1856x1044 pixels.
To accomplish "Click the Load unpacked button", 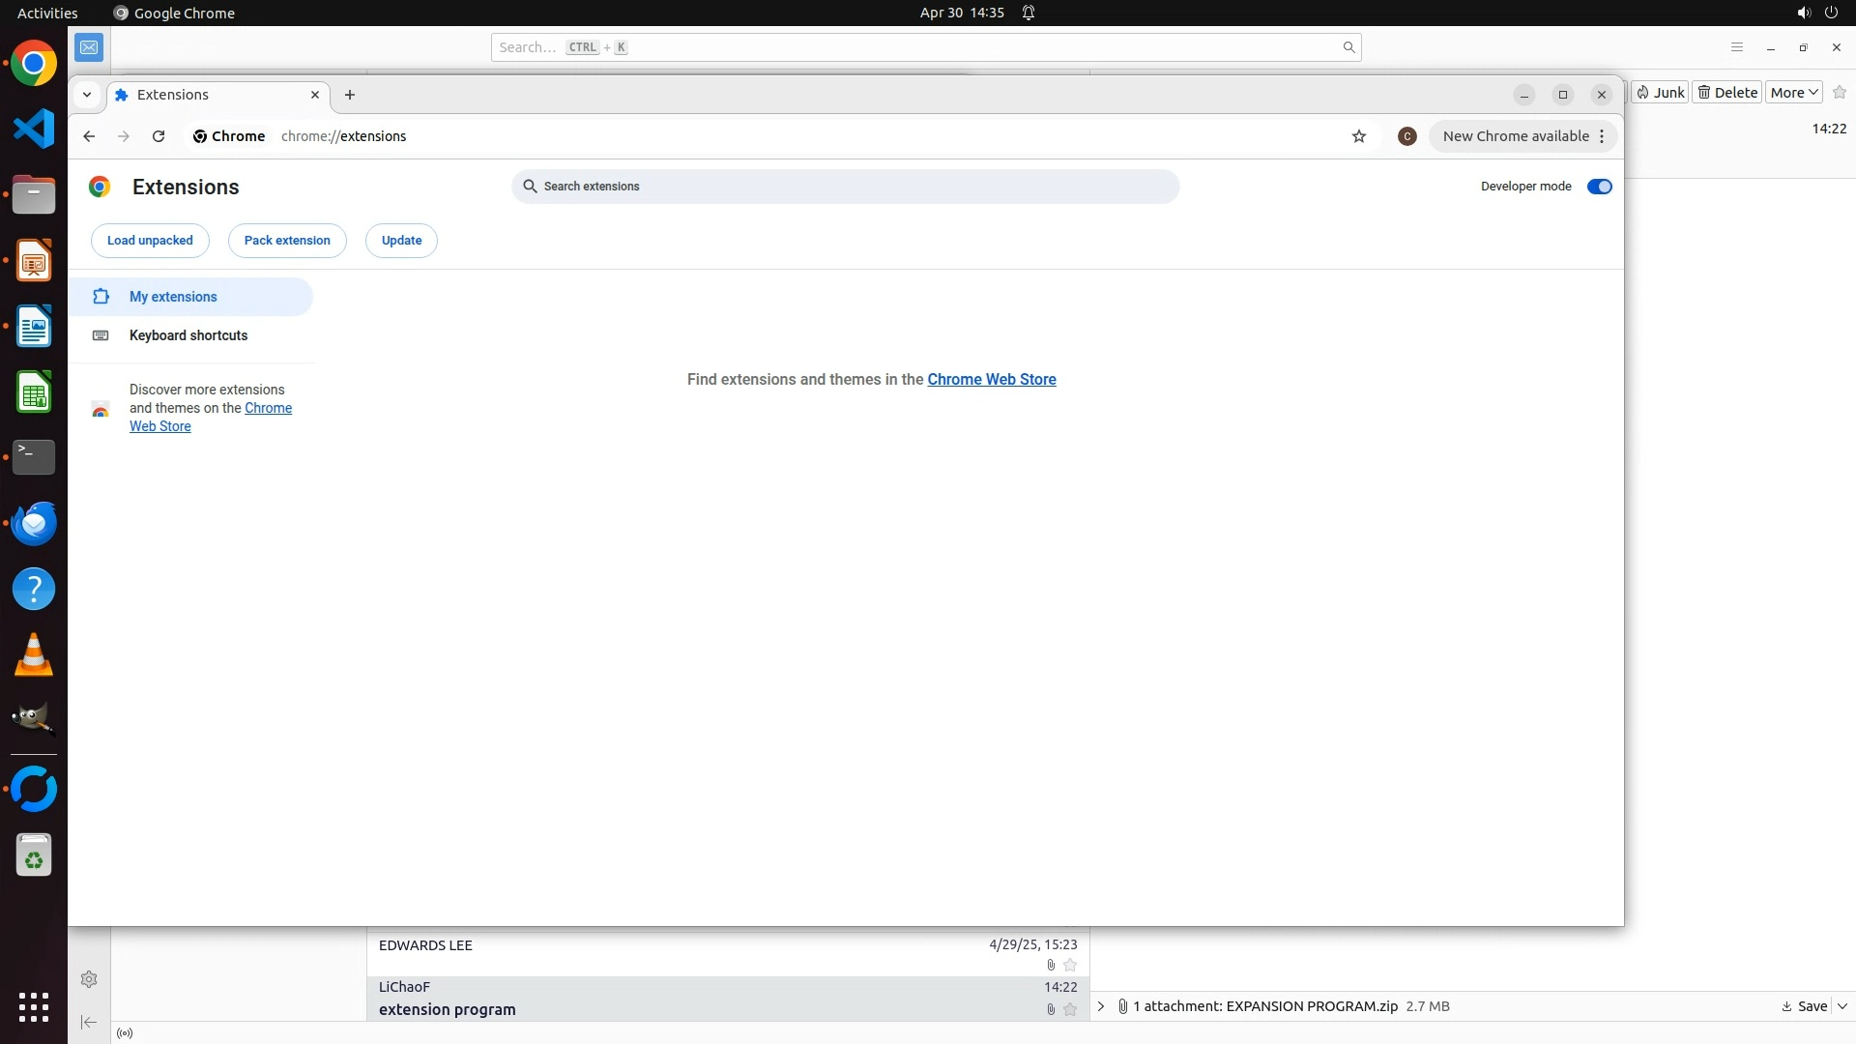I will (x=150, y=241).
